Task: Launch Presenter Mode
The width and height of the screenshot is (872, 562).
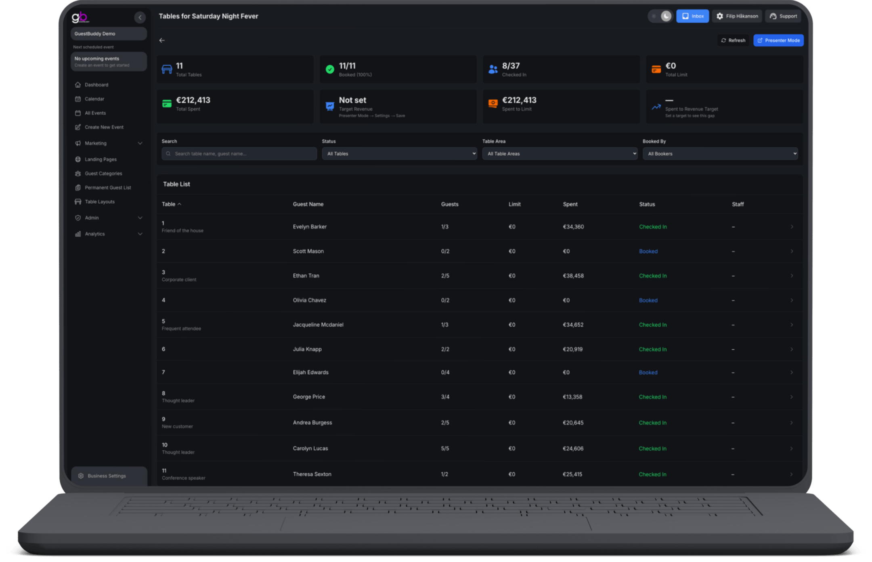Action: point(778,40)
